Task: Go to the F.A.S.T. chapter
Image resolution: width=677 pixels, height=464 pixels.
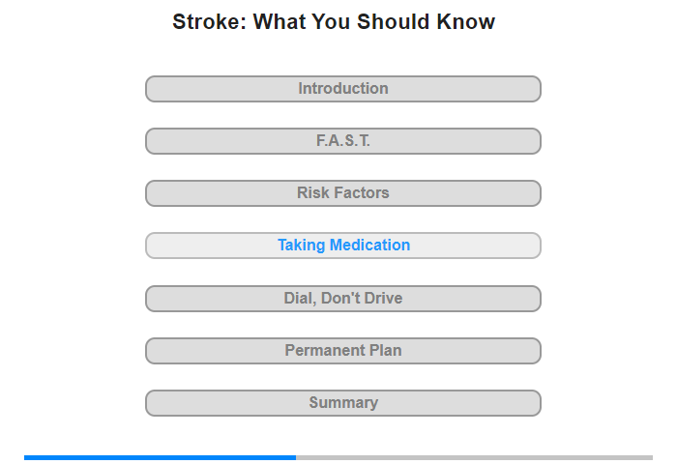Action: 342,141
